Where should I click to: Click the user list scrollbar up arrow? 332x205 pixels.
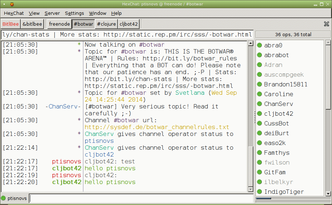coord(328,42)
